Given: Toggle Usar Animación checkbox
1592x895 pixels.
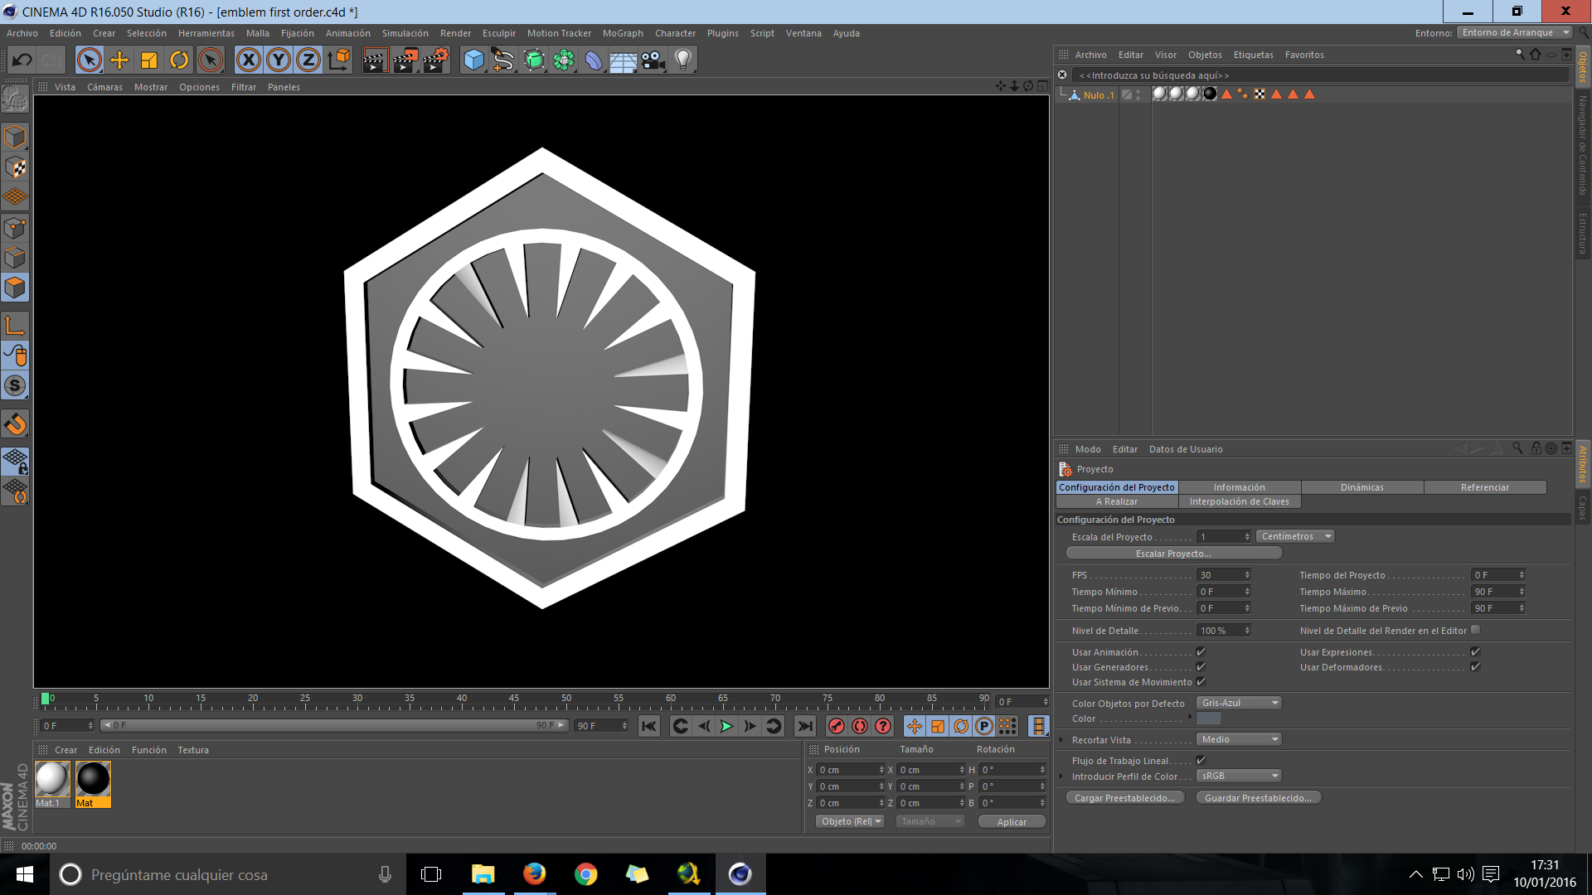Looking at the screenshot, I should [x=1201, y=652].
